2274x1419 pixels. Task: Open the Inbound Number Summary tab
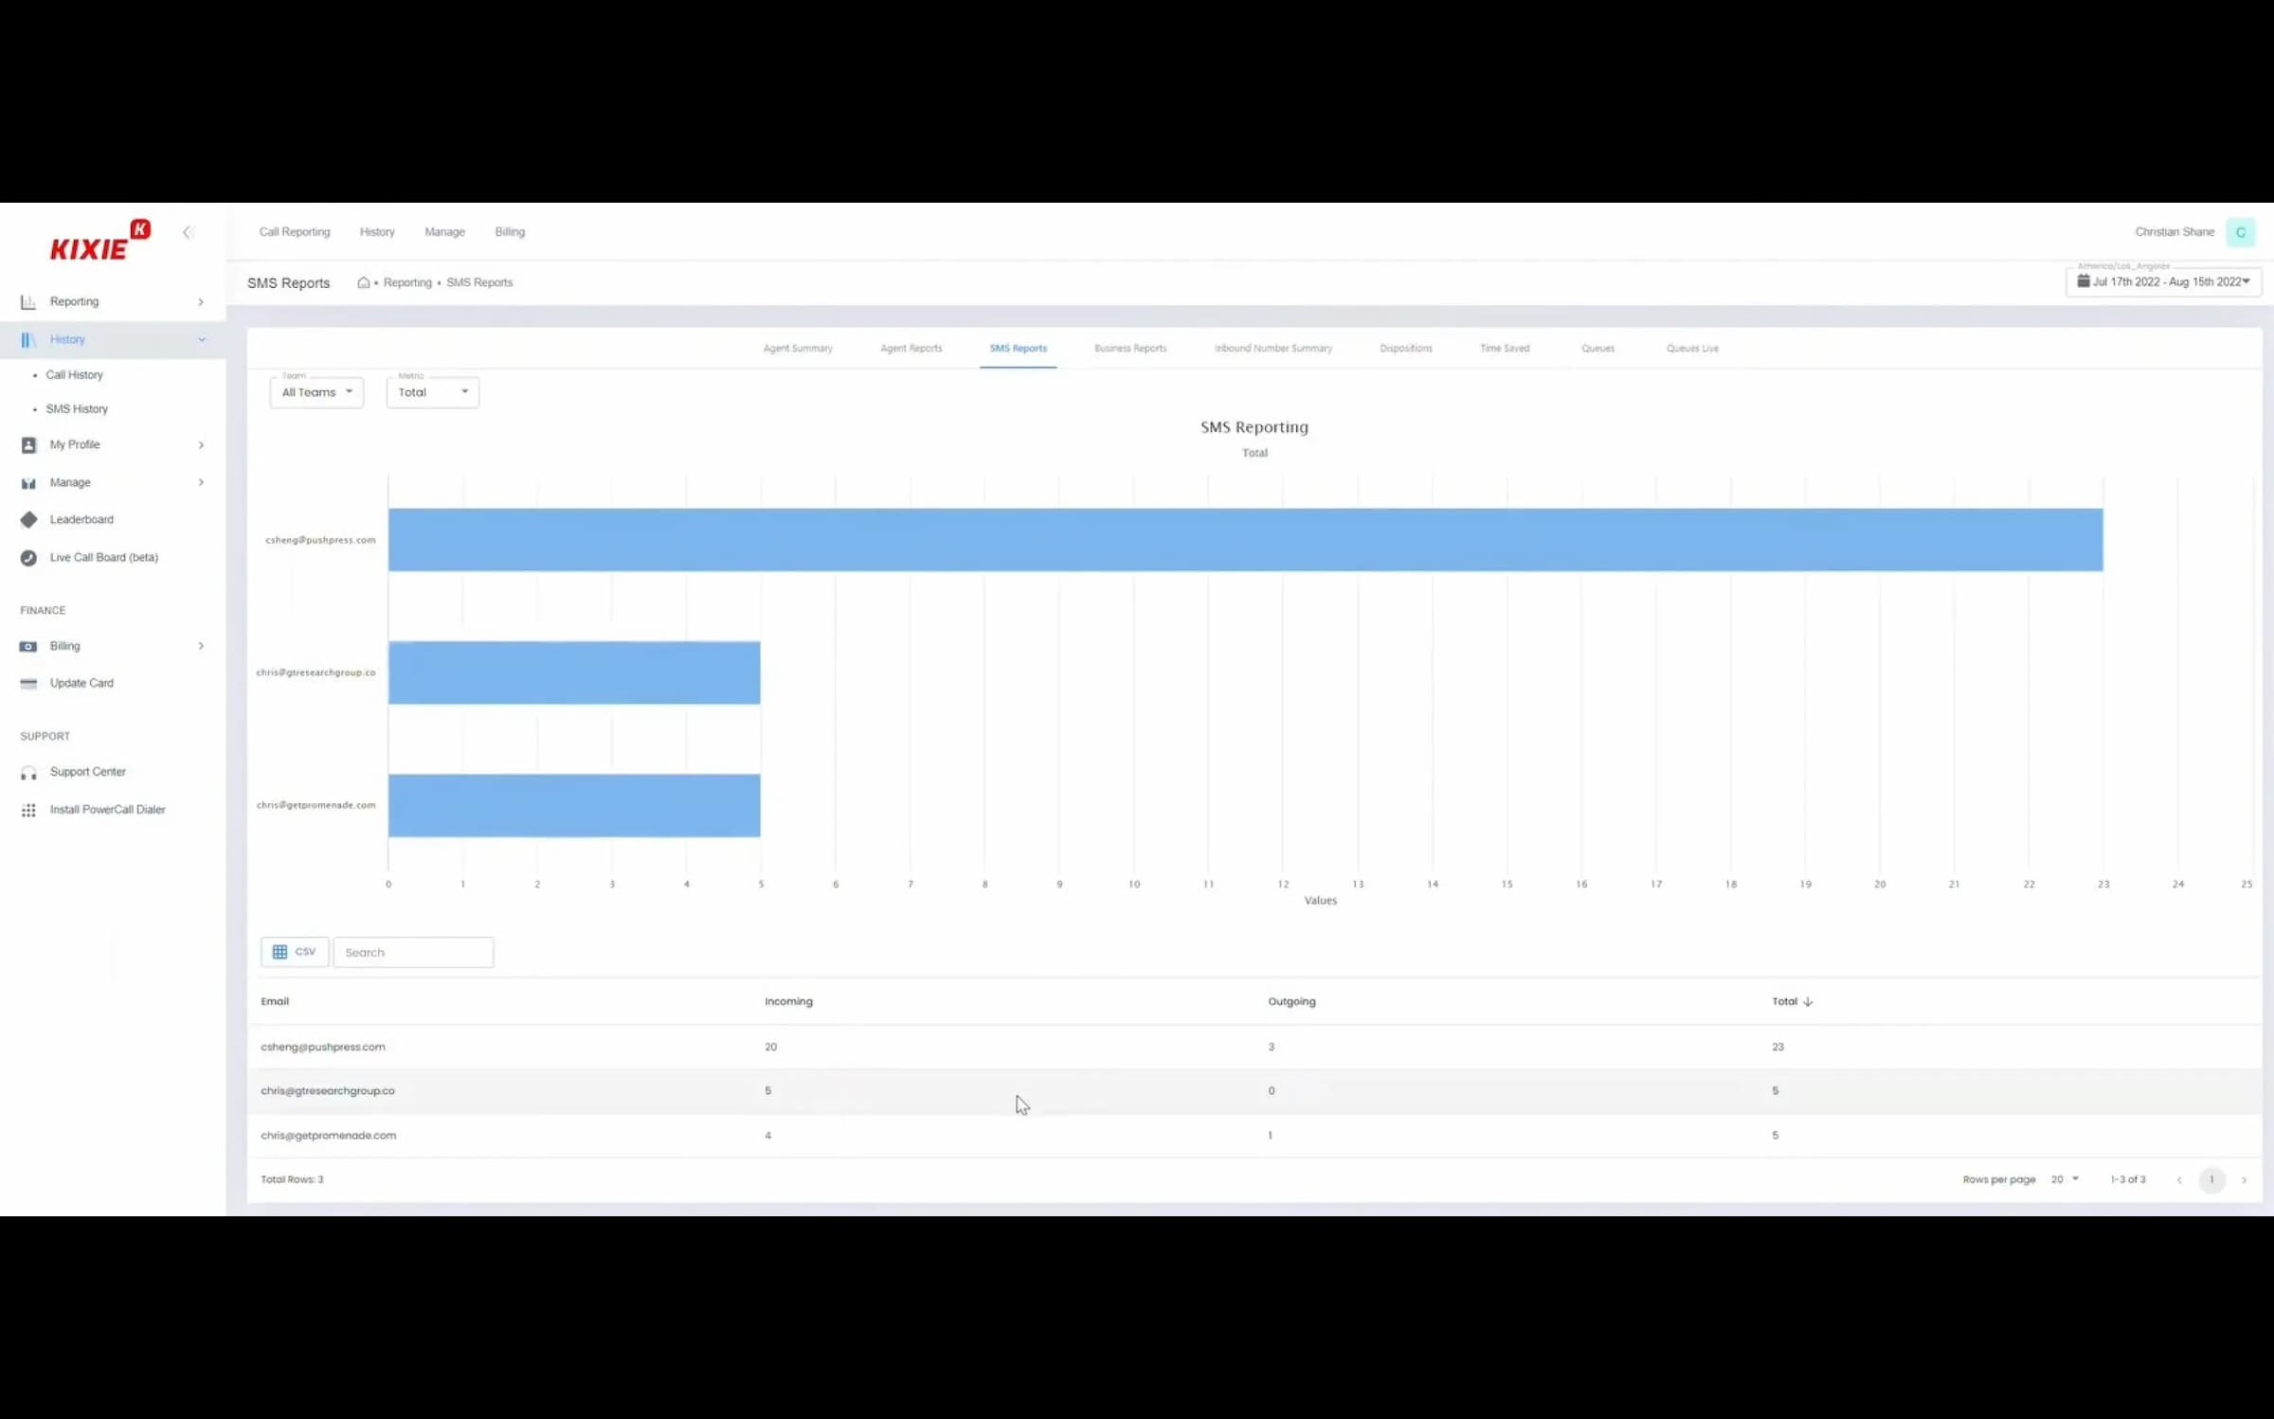point(1273,349)
